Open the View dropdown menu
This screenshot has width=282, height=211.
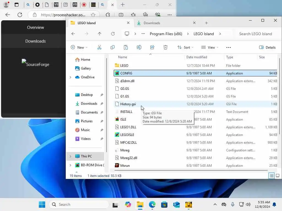tap(210, 47)
